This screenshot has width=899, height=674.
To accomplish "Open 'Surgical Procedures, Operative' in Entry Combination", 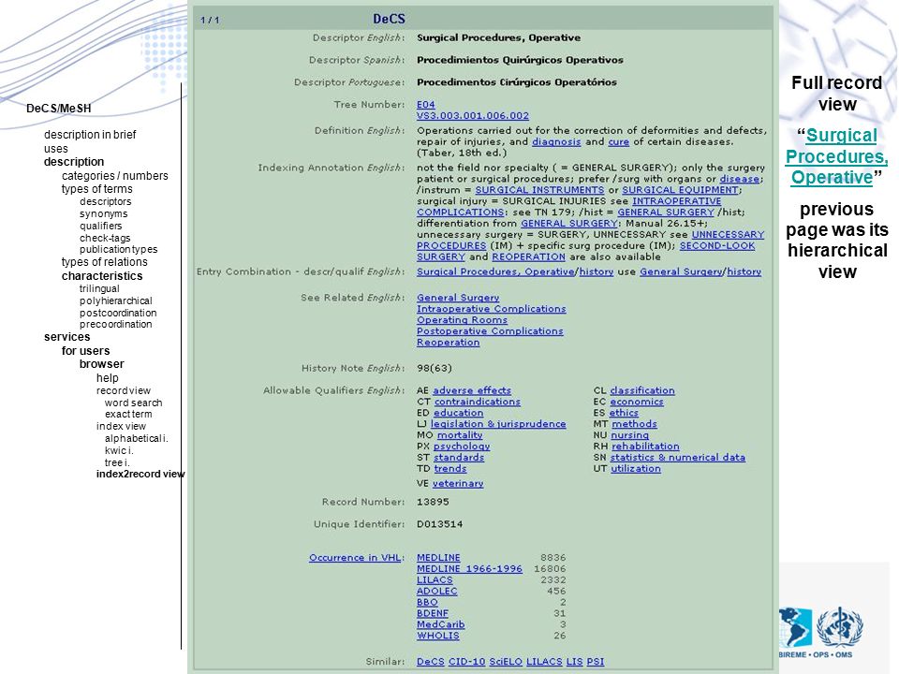I will pos(495,271).
